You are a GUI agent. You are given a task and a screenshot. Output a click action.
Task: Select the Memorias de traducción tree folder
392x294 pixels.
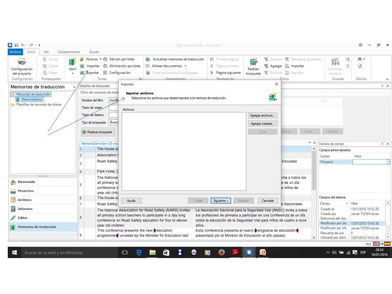[31, 94]
